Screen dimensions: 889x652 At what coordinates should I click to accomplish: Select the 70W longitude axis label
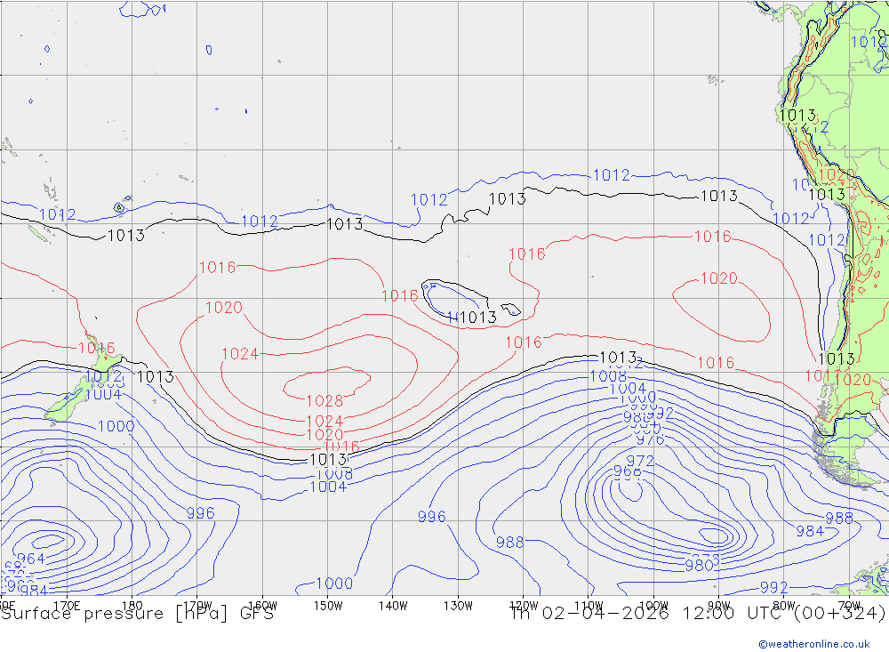(x=849, y=606)
